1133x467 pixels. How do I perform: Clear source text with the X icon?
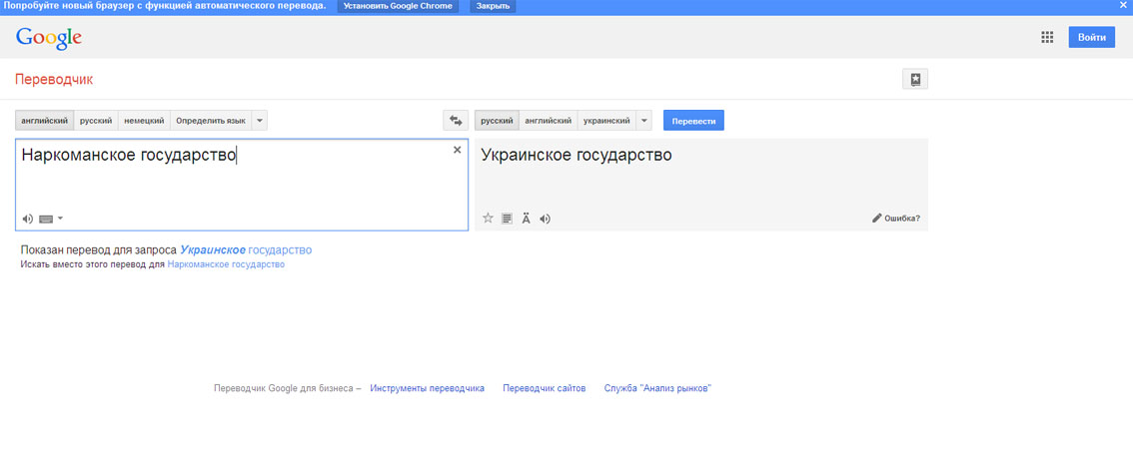coord(457,150)
